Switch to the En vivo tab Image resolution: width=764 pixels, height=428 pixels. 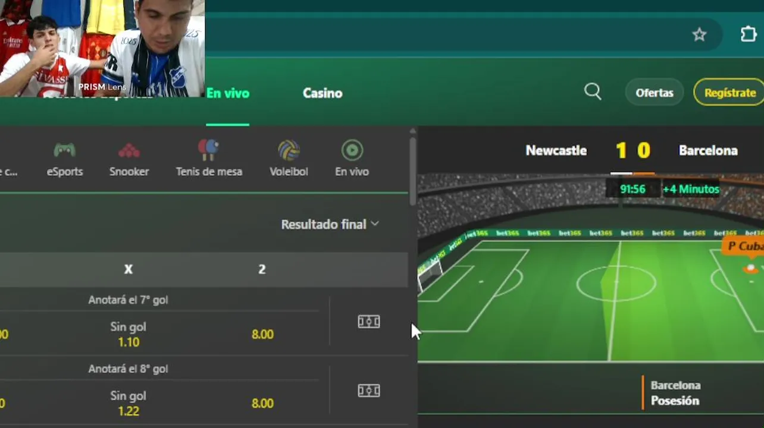pos(228,93)
